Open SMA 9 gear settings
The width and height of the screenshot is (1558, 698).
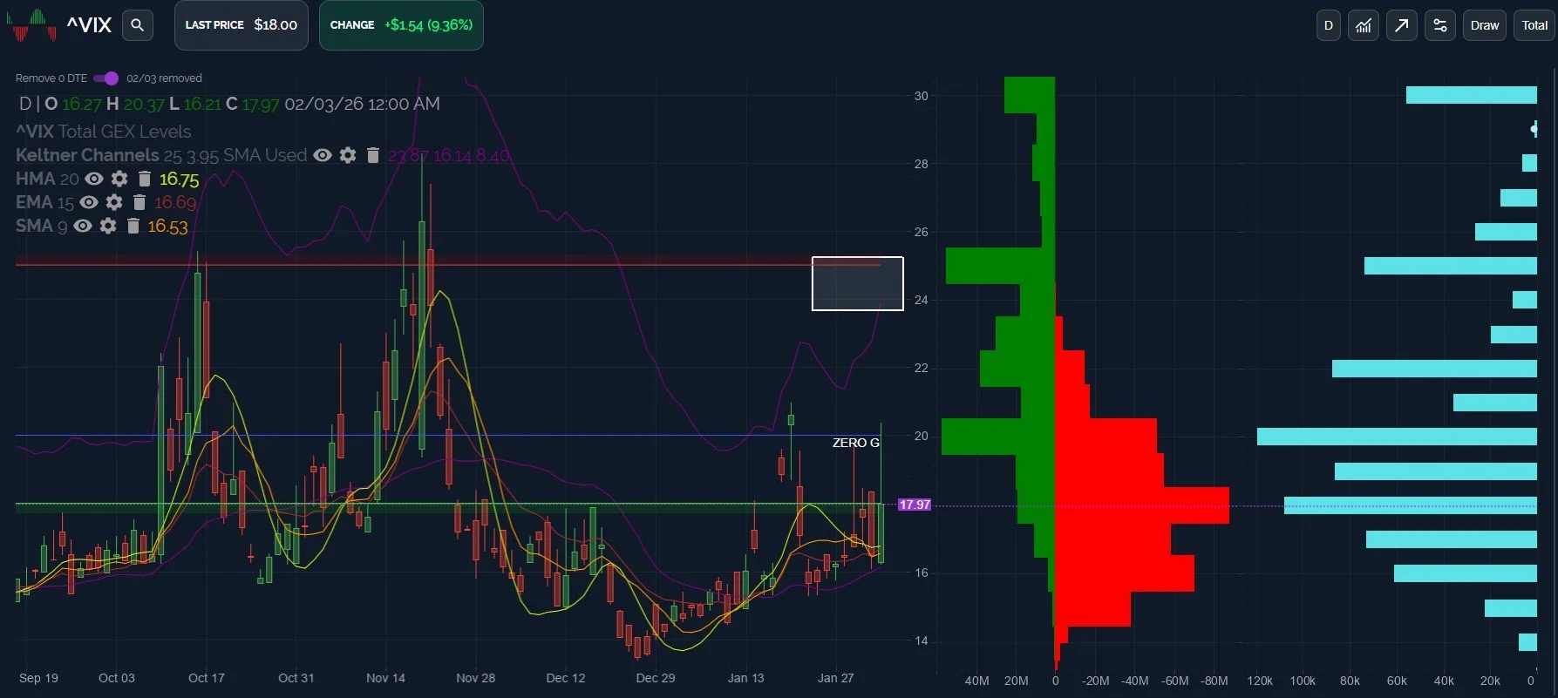tap(108, 226)
